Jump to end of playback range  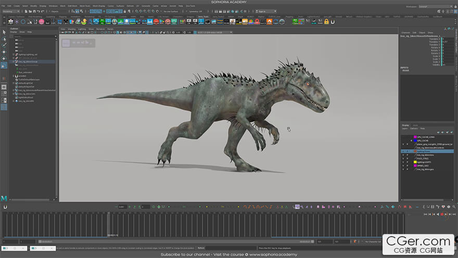(454, 214)
